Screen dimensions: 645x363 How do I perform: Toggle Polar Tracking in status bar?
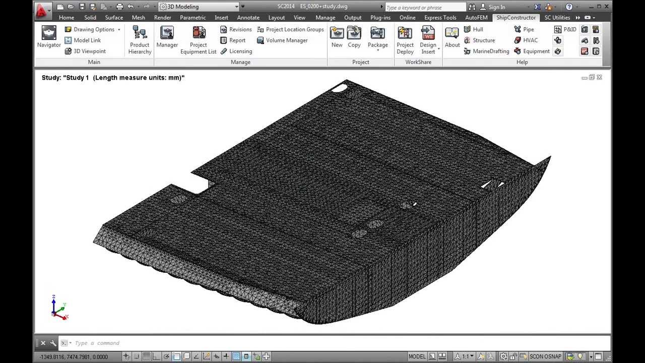click(x=166, y=356)
